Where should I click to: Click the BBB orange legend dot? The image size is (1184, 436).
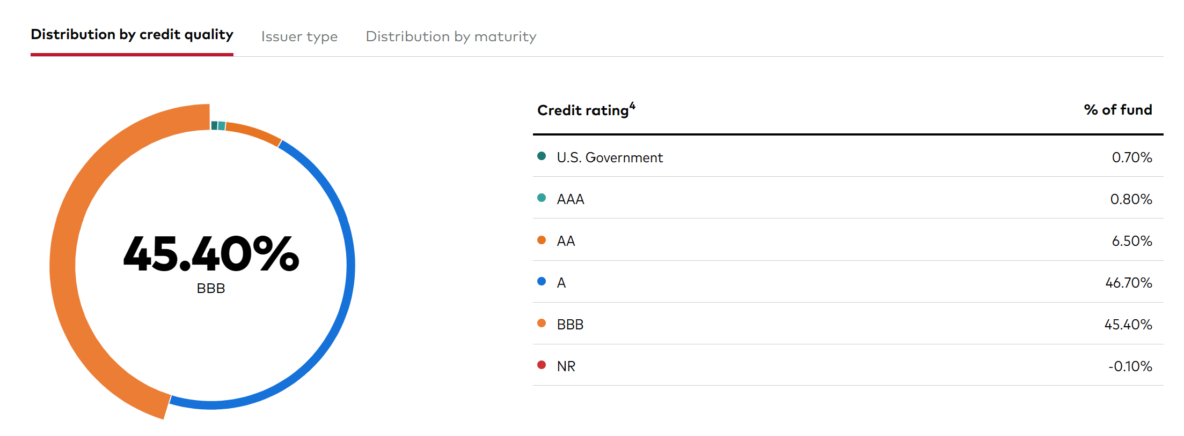coord(543,324)
